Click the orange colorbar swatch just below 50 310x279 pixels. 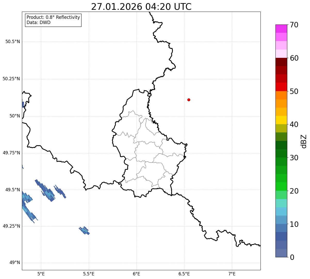pos(281,95)
